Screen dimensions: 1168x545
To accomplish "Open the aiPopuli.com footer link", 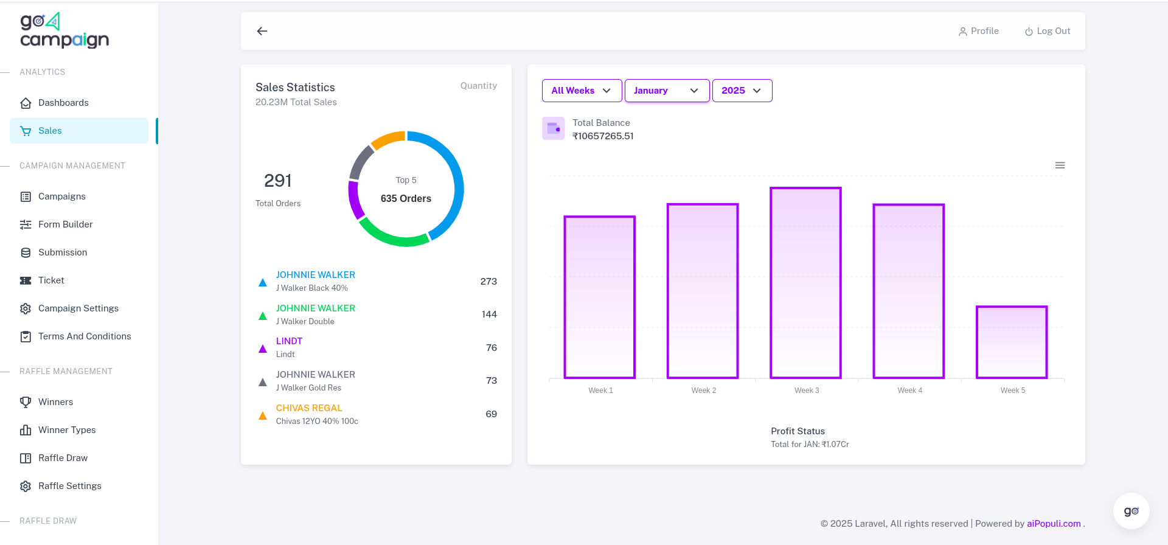I will 1054,524.
